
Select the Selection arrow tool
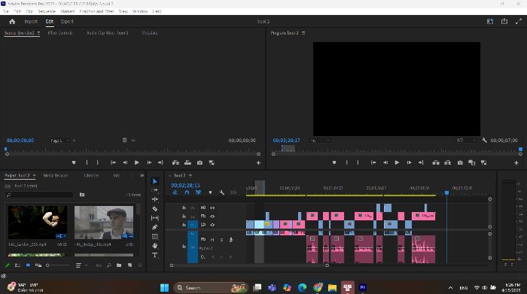click(x=155, y=181)
